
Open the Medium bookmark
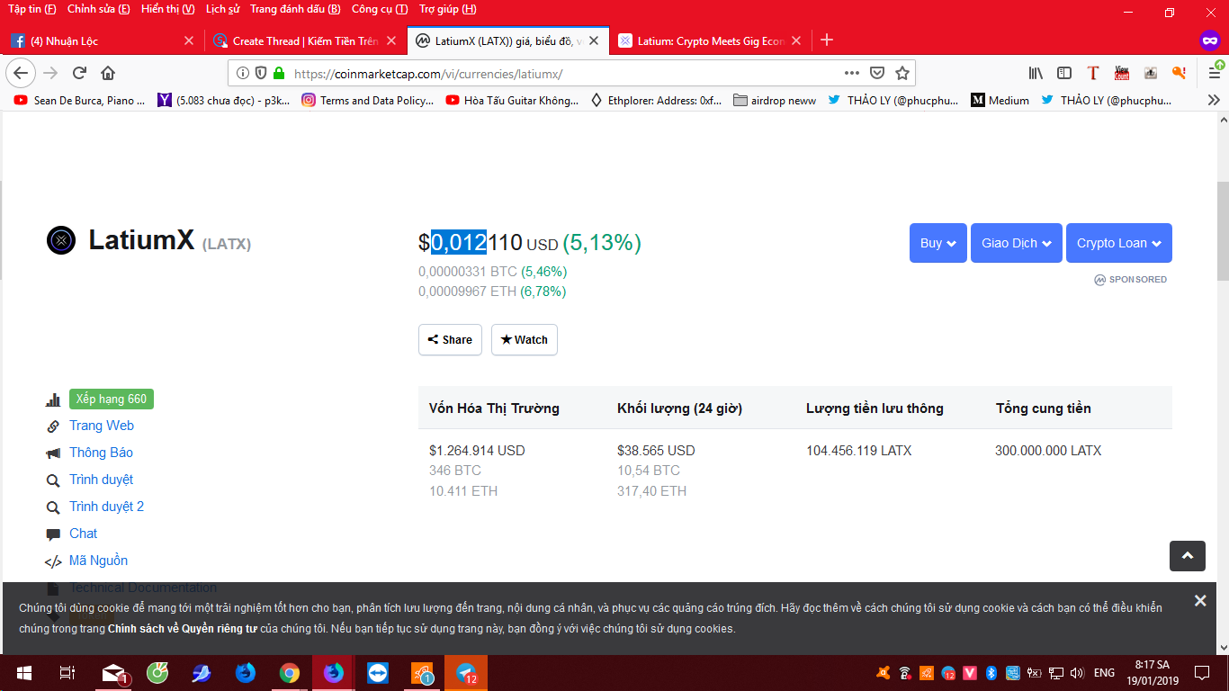tap(1000, 101)
